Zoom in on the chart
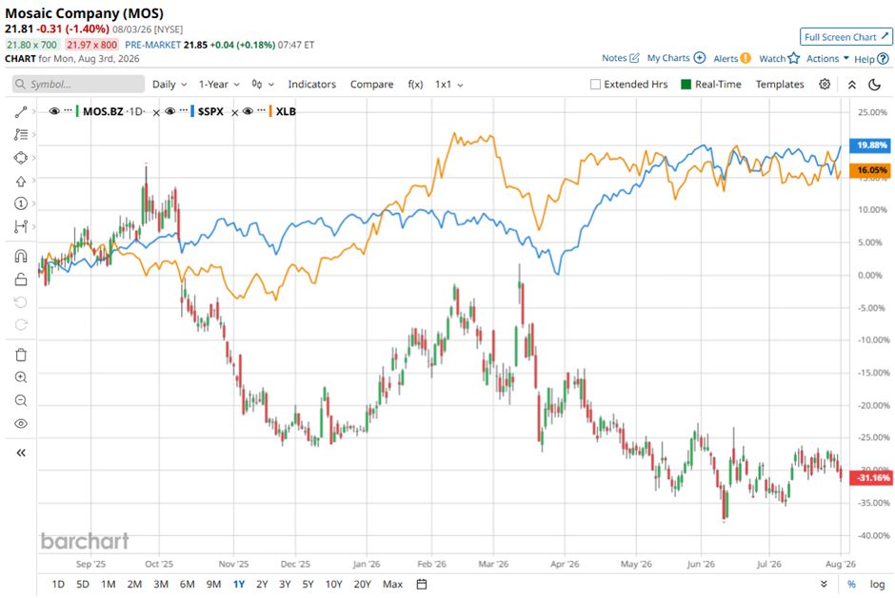The image size is (895, 598). coord(21,377)
